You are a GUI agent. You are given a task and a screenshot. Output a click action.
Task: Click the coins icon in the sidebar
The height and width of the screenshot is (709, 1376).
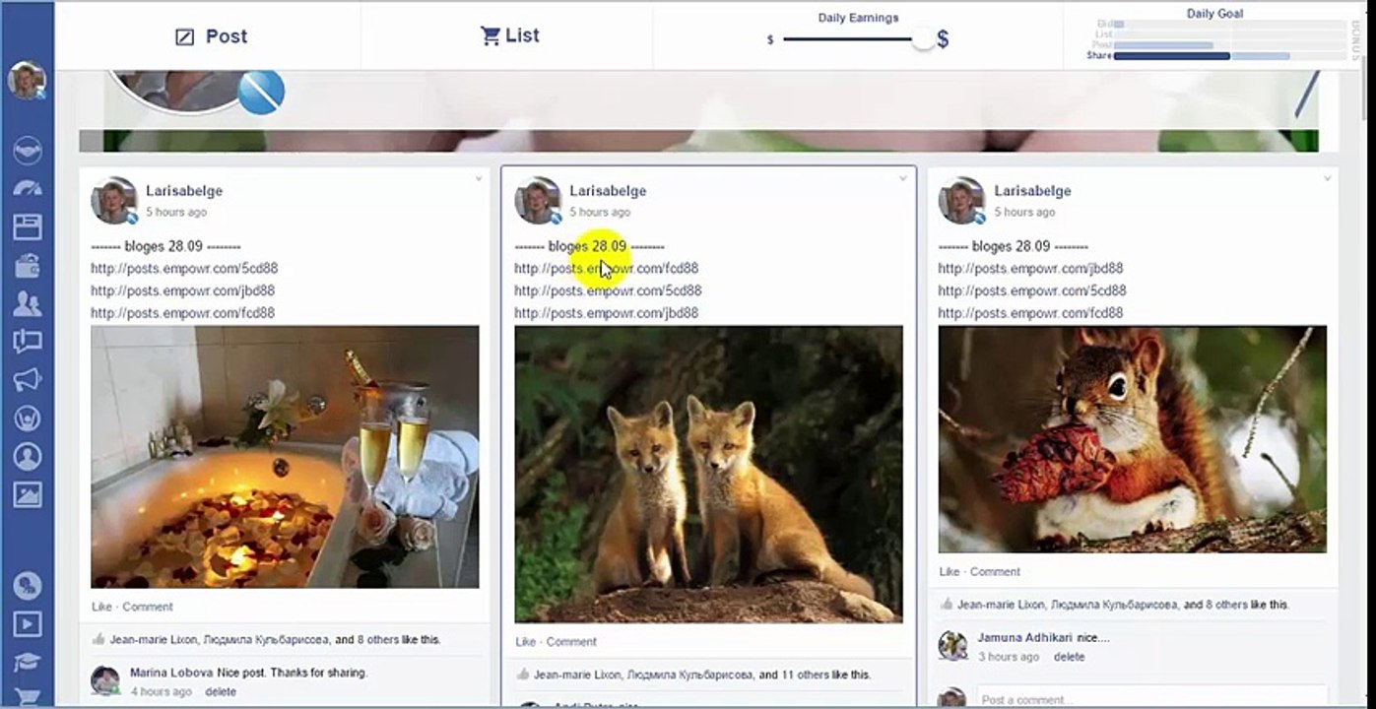pos(27,586)
